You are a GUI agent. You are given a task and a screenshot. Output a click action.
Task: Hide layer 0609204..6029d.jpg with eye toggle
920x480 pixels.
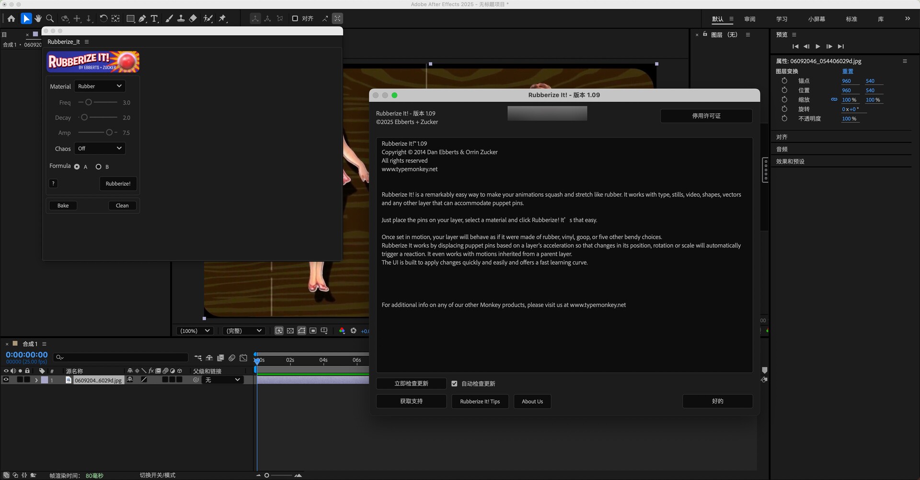coord(6,380)
